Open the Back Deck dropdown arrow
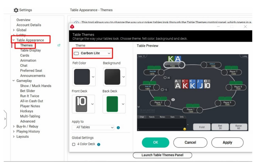This screenshot has height=166, width=254. point(123,104)
